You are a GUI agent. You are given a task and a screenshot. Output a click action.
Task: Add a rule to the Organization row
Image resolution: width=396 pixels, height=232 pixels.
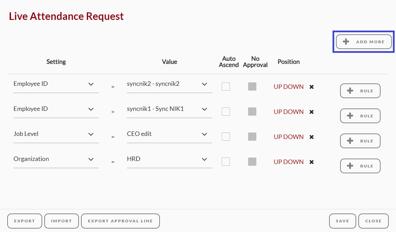pos(360,166)
